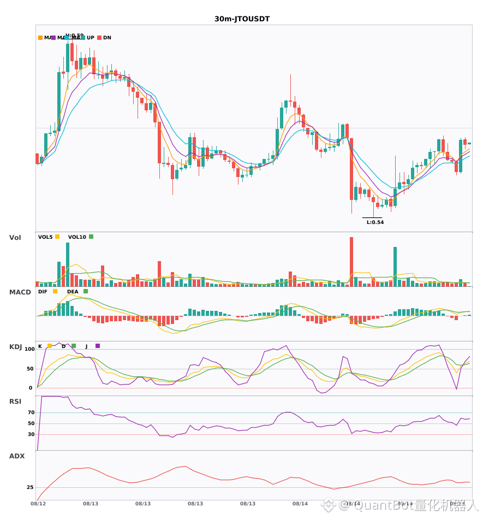Image resolution: width=483 pixels, height=519 pixels.
Task: Click the RSI axis value 30
Action: click(x=31, y=434)
